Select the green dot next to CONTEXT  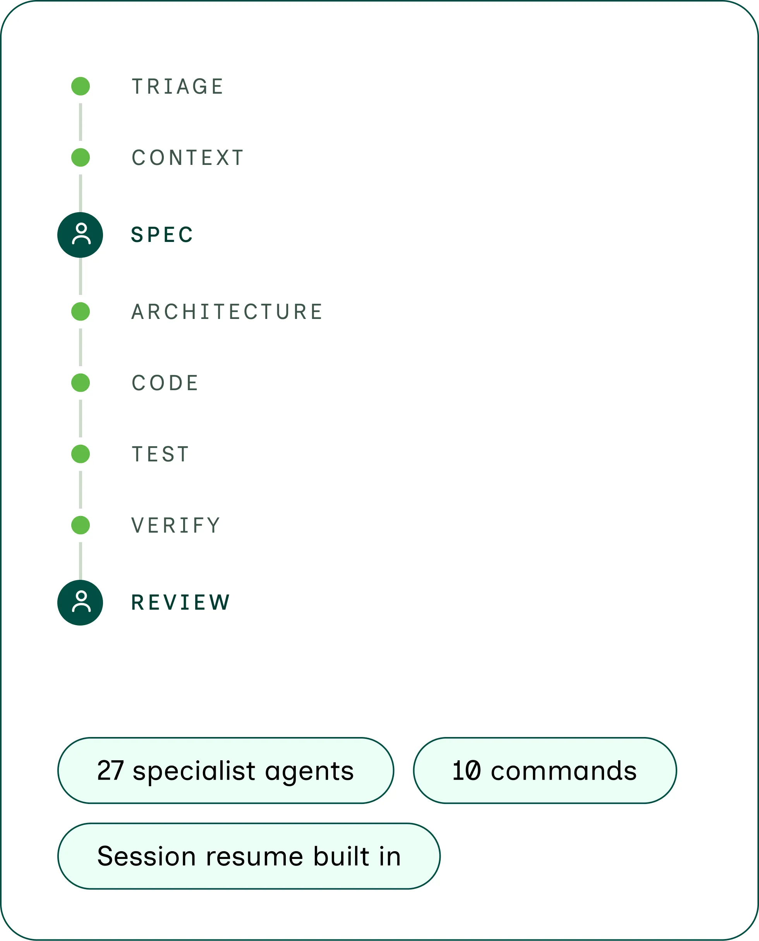[x=81, y=157]
